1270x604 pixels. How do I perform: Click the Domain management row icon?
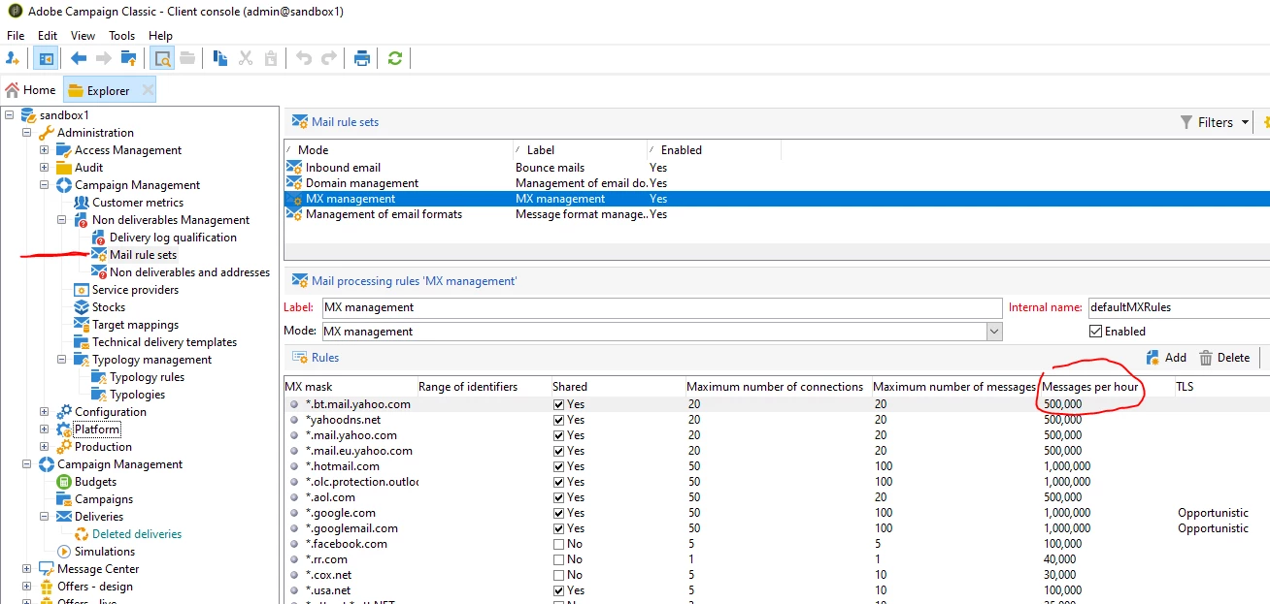[294, 183]
